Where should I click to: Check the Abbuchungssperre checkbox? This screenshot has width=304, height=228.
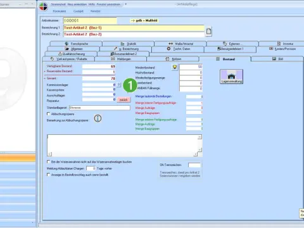coord(48,114)
